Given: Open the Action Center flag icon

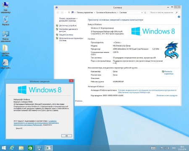Looking at the screenshot, I should coord(162,148).
